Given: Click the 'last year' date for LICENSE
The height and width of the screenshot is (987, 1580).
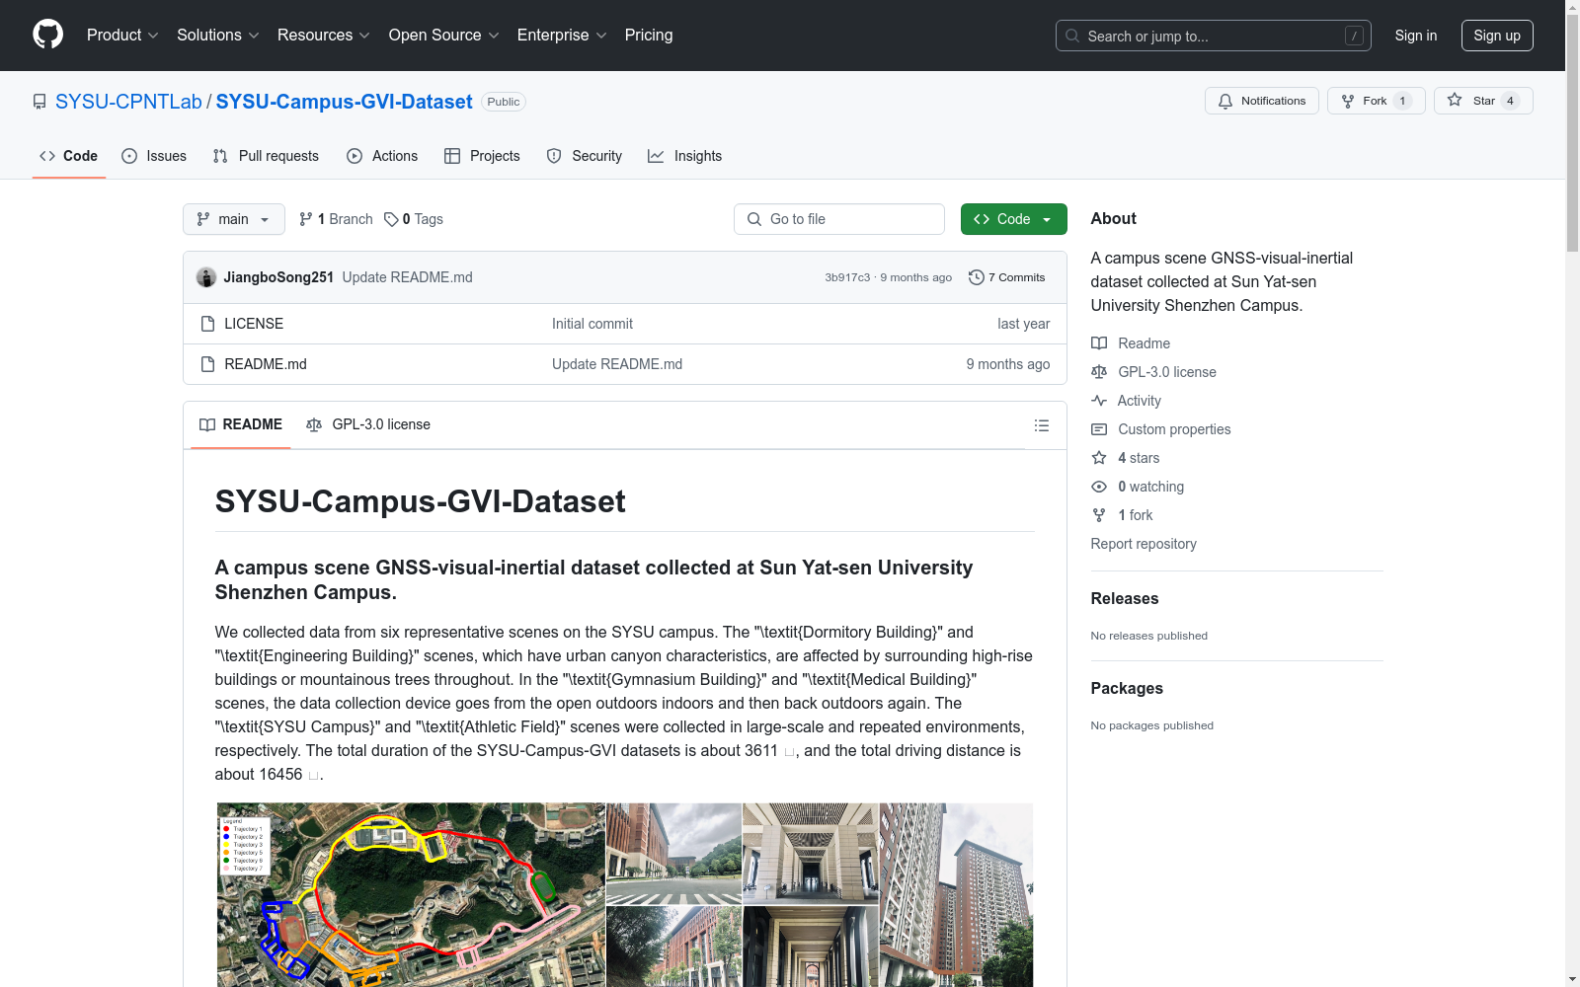Looking at the screenshot, I should coord(1024,324).
